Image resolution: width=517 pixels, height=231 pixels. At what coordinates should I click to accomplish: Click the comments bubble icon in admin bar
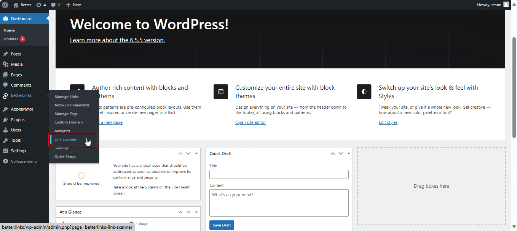[x=53, y=5]
